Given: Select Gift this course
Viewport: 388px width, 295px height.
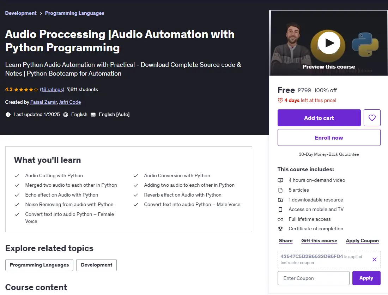Looking at the screenshot, I should pyautogui.click(x=319, y=241).
